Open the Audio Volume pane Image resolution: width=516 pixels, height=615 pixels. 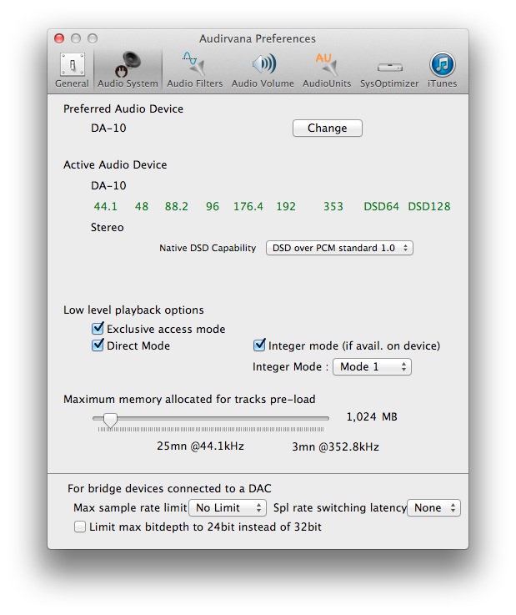point(263,71)
